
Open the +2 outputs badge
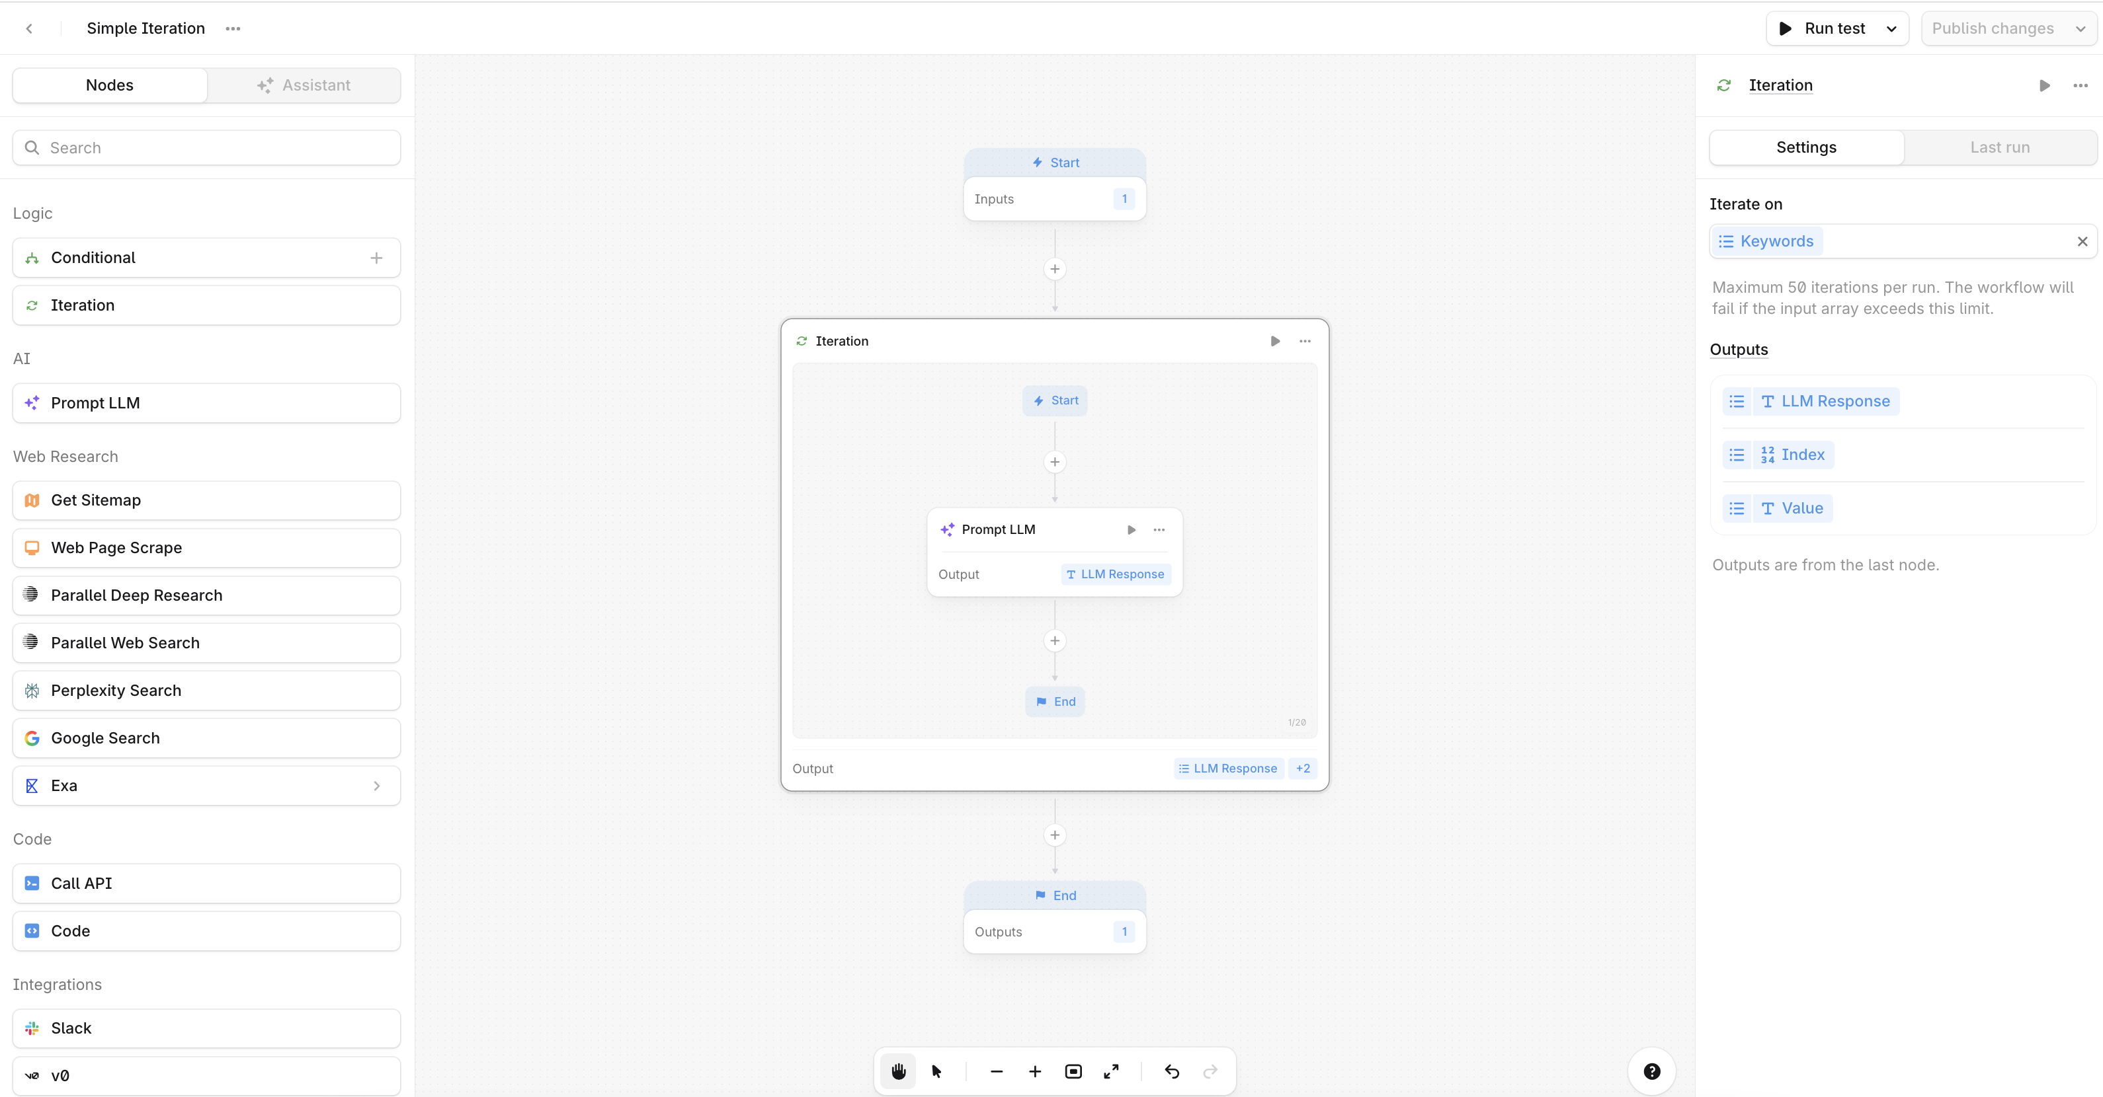pyautogui.click(x=1302, y=769)
